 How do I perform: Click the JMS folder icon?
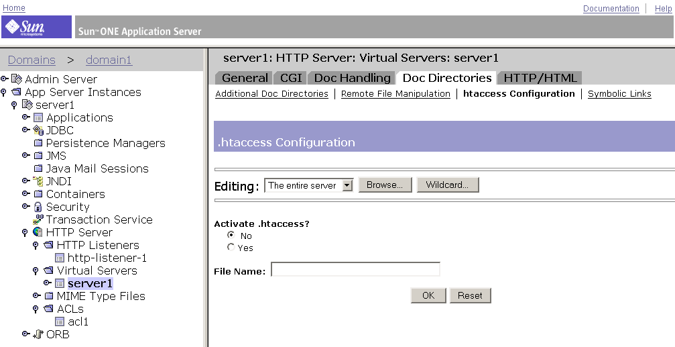click(x=38, y=156)
